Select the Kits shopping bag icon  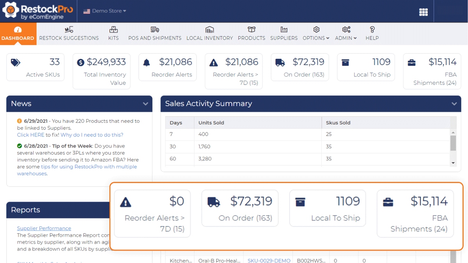point(113,29)
